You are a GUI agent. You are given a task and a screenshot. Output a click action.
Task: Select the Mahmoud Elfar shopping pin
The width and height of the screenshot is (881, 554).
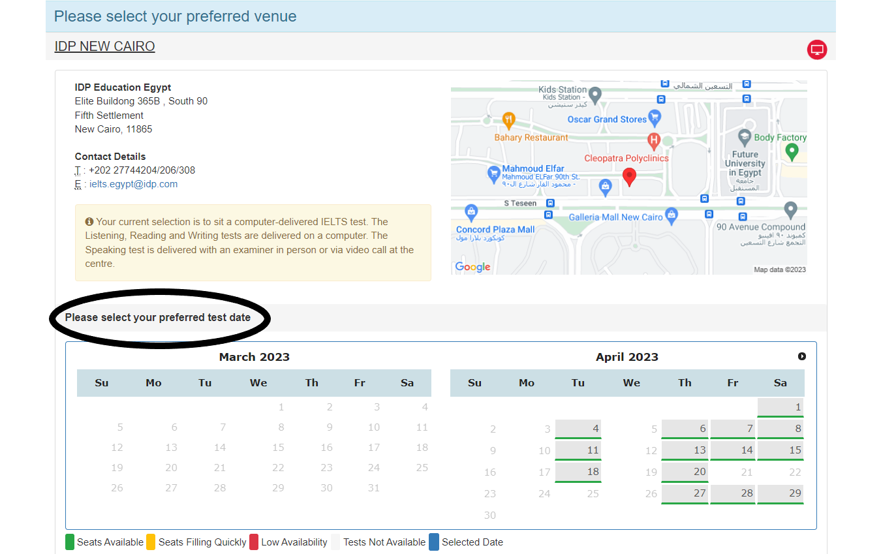[x=494, y=174]
